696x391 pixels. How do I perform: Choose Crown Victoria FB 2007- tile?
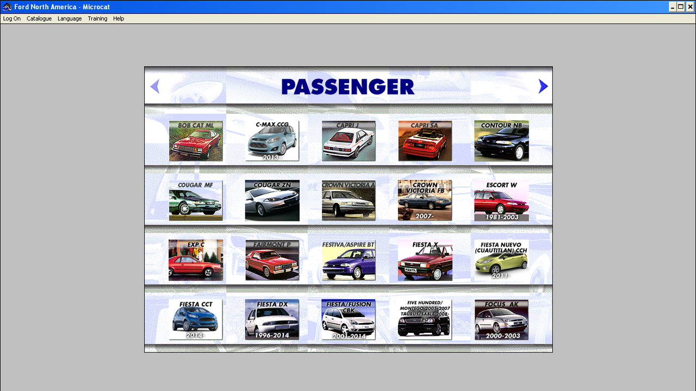click(425, 201)
